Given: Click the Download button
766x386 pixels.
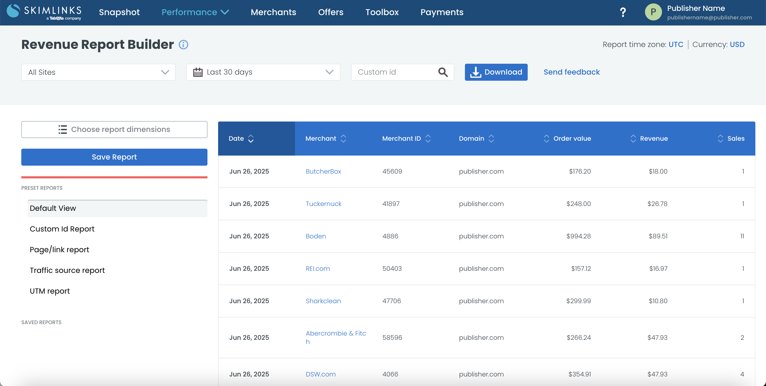Looking at the screenshot, I should [496, 72].
